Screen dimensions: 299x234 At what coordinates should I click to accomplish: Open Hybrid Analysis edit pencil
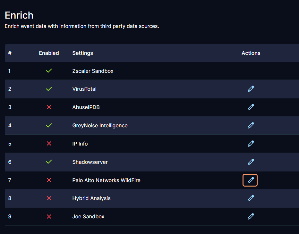pyautogui.click(x=251, y=198)
